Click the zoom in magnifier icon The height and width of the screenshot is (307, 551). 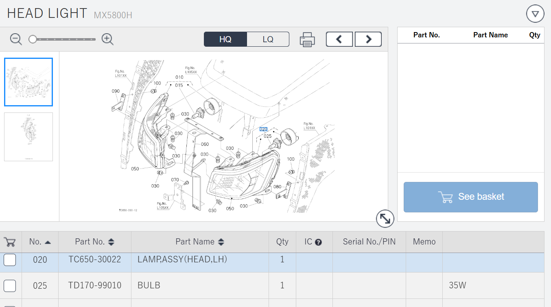tap(107, 39)
